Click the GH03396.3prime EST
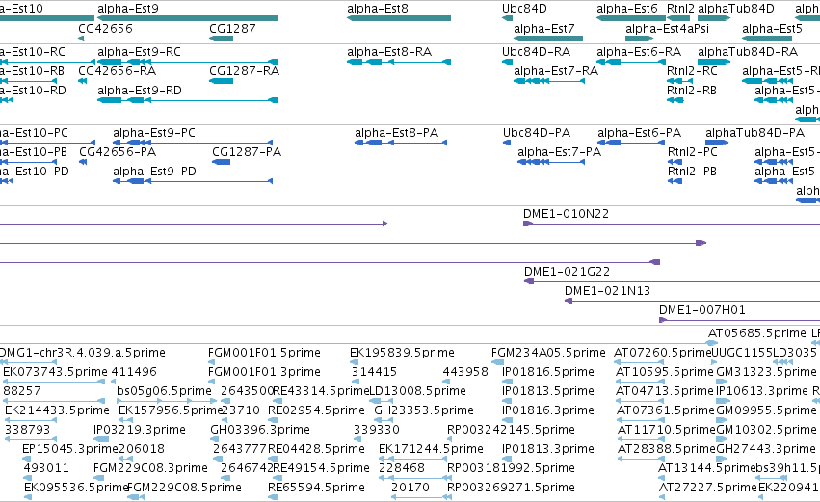The width and height of the screenshot is (820, 502). pyautogui.click(x=215, y=439)
